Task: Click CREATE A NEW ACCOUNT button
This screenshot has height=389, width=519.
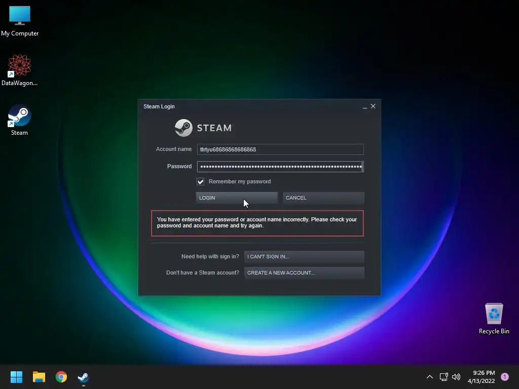Action: [304, 273]
